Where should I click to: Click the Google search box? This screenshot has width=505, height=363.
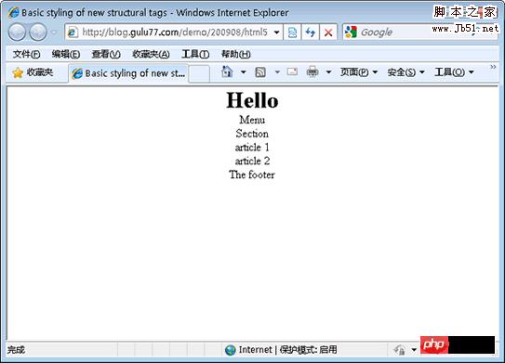[394, 32]
